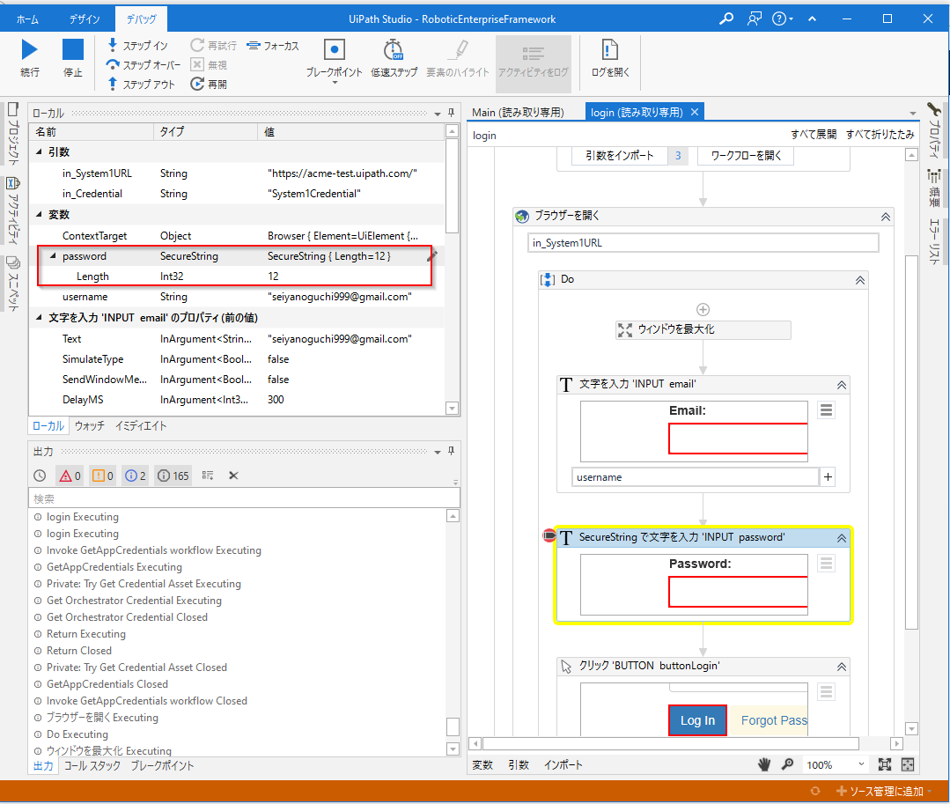Screen dimensions: 950x804
Task: Select the hand pan tool near zoom controls
Action: pyautogui.click(x=764, y=764)
